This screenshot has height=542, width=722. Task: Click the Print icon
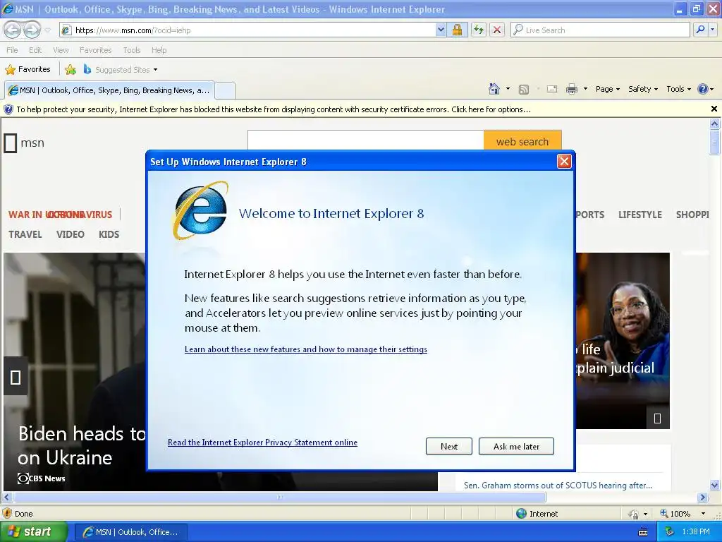click(x=571, y=89)
